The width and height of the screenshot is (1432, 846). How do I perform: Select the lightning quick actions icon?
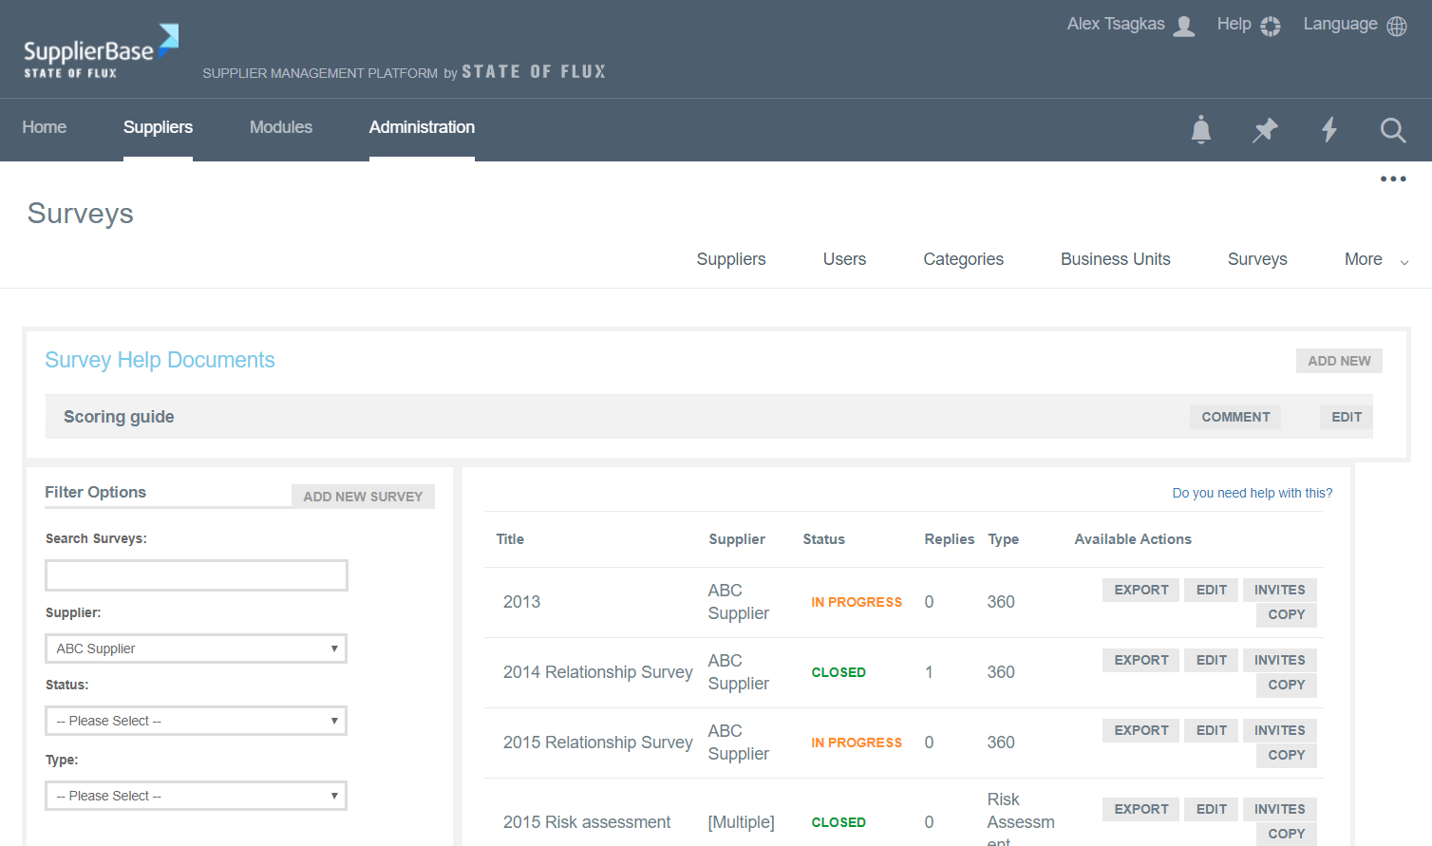click(1329, 130)
